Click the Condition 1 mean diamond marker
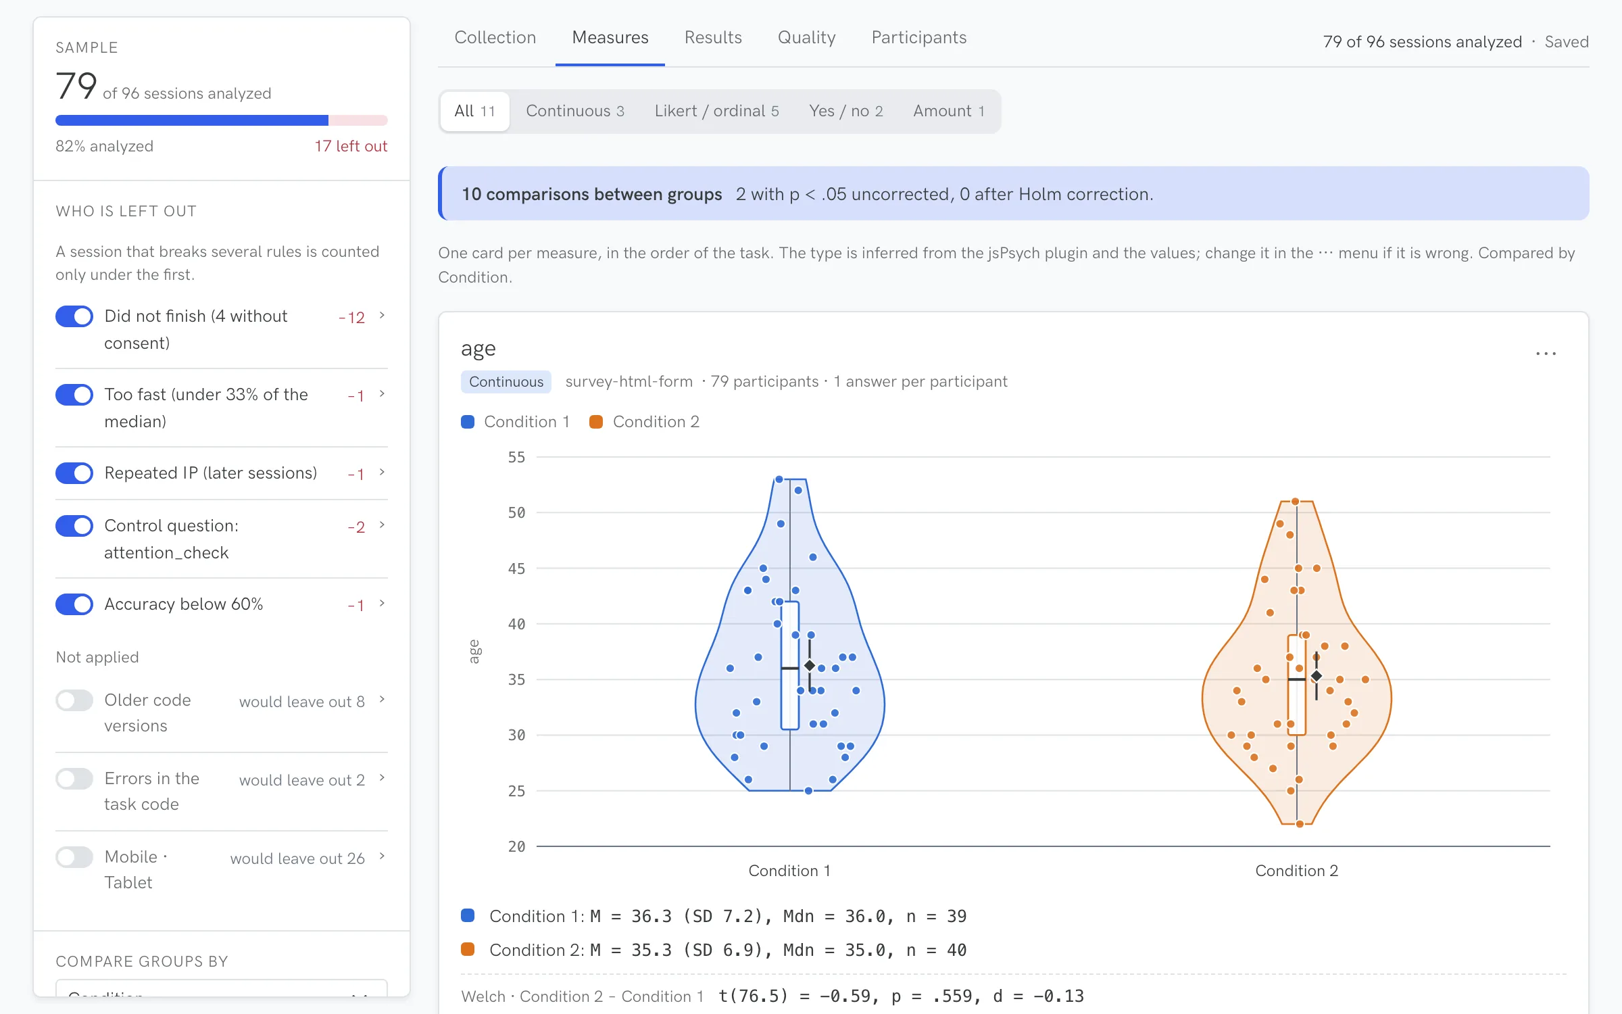 [x=810, y=666]
